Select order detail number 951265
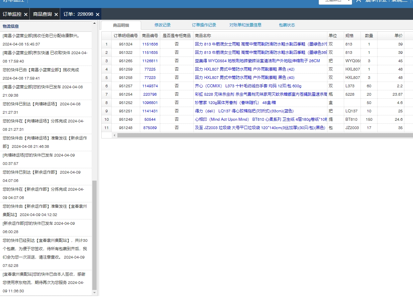This screenshot has width=413, height=298. click(126, 61)
